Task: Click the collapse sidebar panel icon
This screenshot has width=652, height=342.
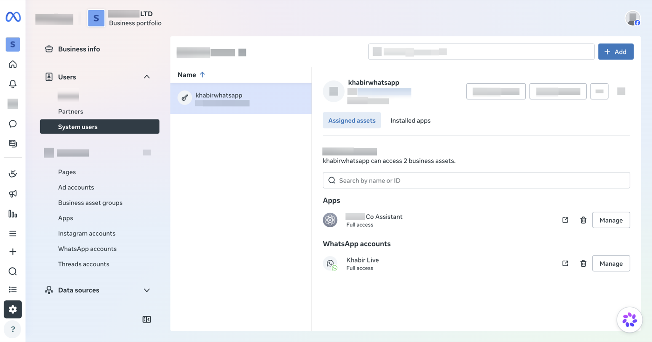Action: point(147,319)
